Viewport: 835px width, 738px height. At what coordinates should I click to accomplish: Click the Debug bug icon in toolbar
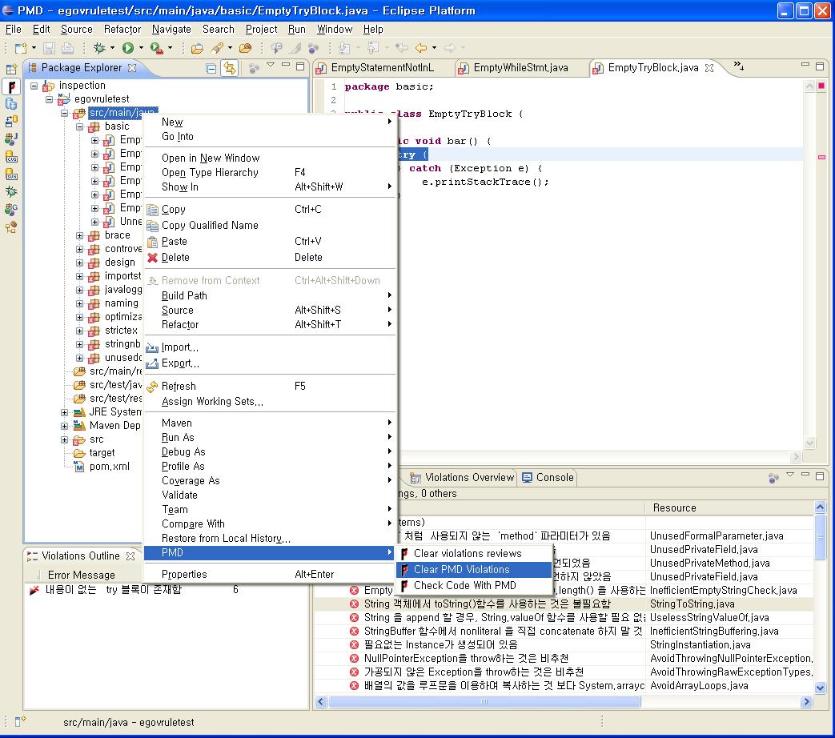tap(99, 49)
